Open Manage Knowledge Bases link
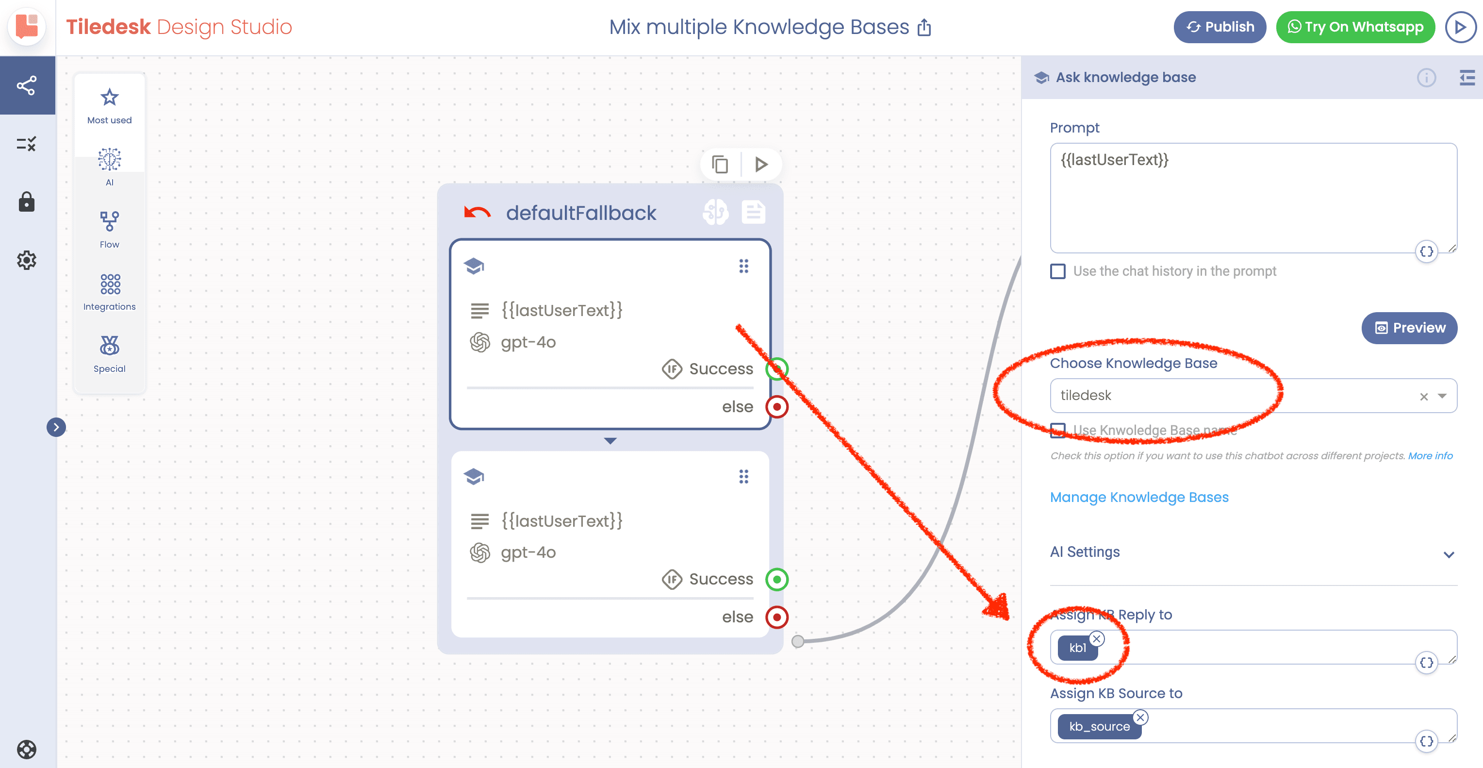The width and height of the screenshot is (1483, 768). pyautogui.click(x=1139, y=498)
